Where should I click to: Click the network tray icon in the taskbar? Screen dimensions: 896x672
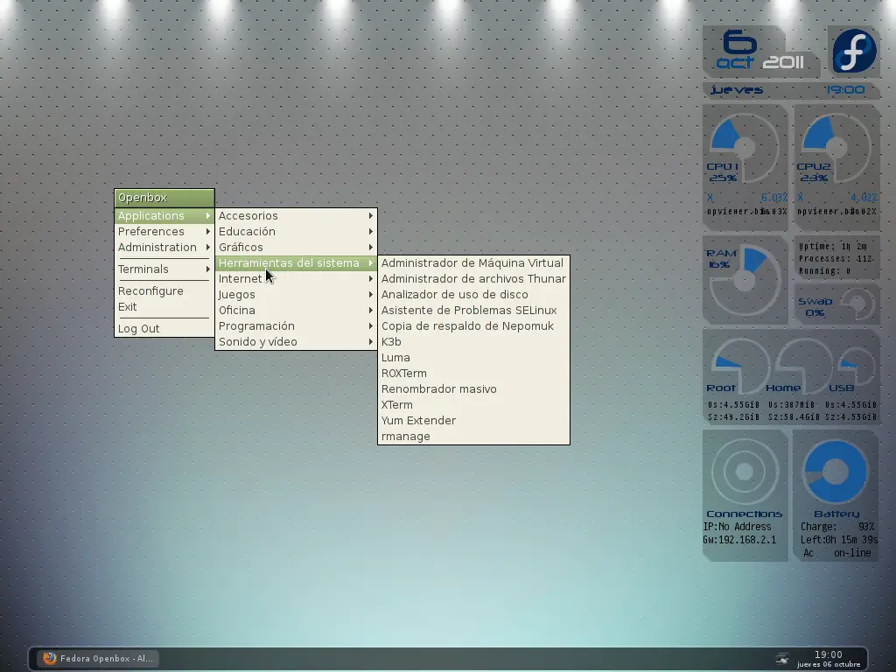click(781, 658)
